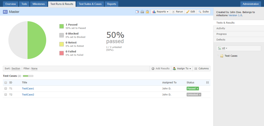Open the TestCase1 link
Viewport: 264px width, 126px height.
click(x=28, y=88)
